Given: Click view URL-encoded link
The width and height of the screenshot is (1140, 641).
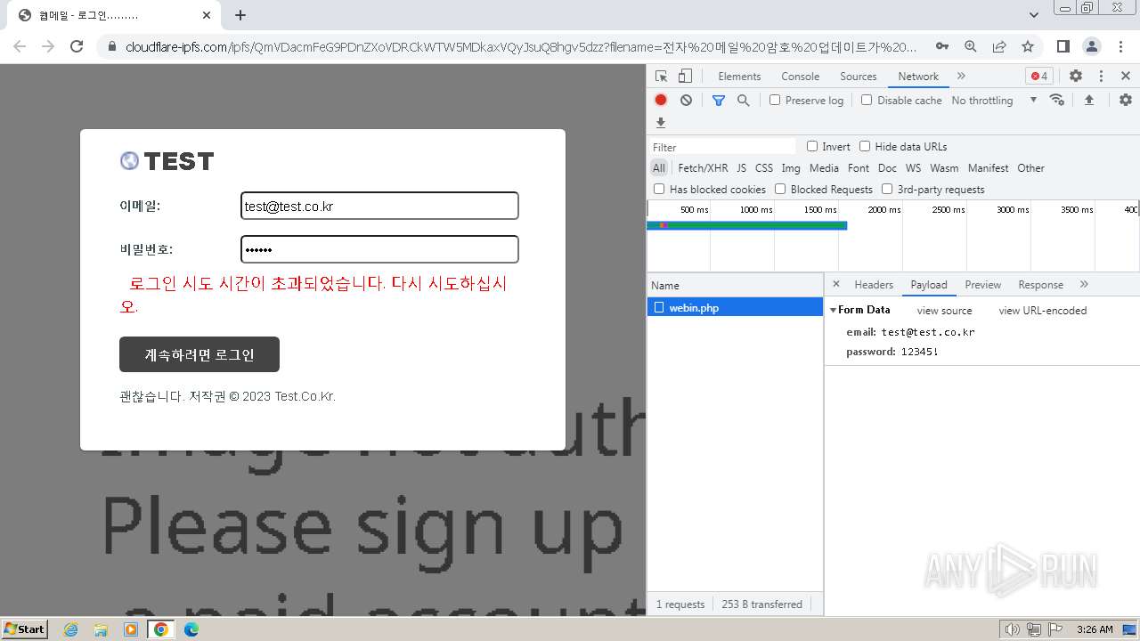Looking at the screenshot, I should pos(1042,311).
